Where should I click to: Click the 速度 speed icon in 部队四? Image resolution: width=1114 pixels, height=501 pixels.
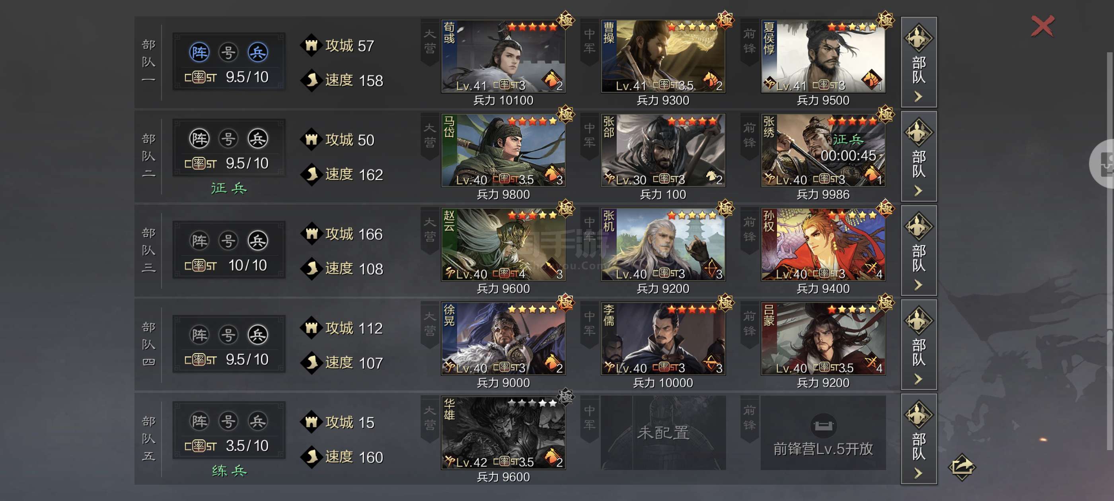point(312,363)
